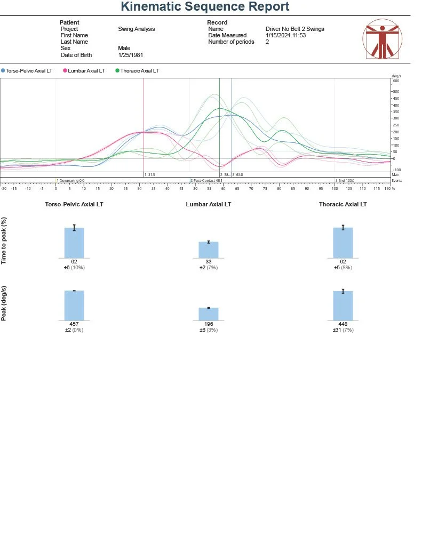
Task: Click the Kinematic Sequence Report title
Action: [205, 7]
